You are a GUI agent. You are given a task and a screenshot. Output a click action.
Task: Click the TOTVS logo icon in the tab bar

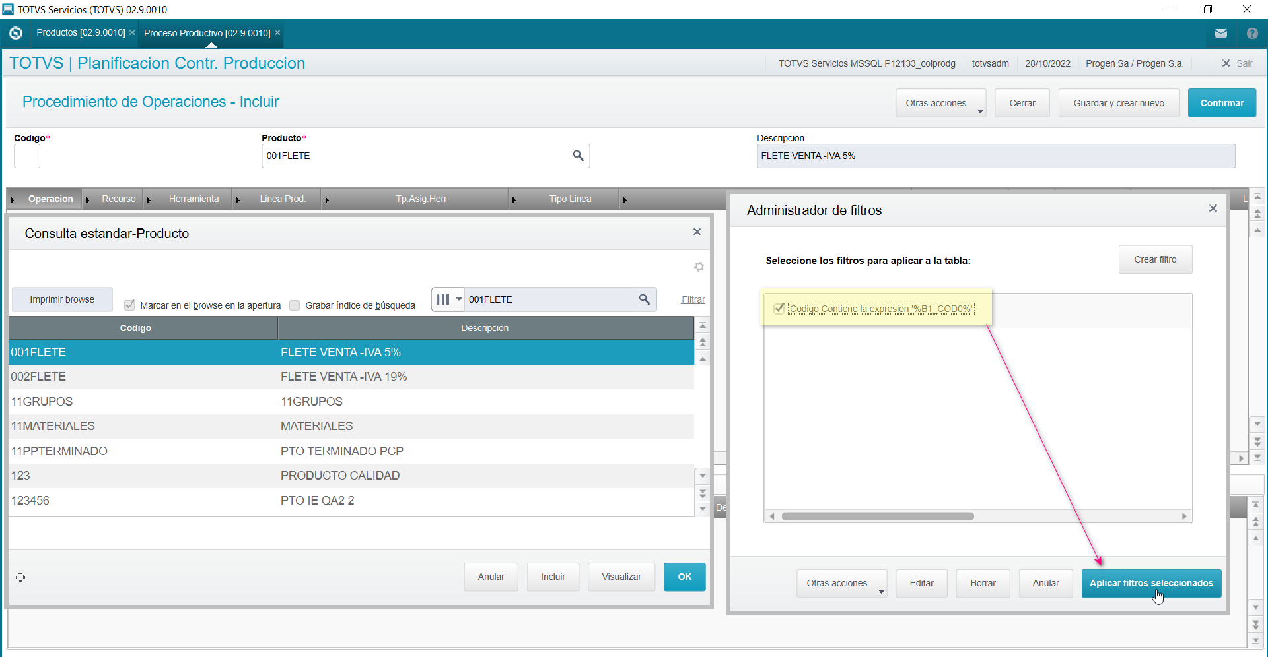[x=16, y=33]
